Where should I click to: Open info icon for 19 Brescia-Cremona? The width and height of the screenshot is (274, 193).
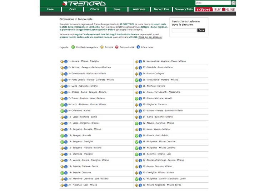[66, 173]
